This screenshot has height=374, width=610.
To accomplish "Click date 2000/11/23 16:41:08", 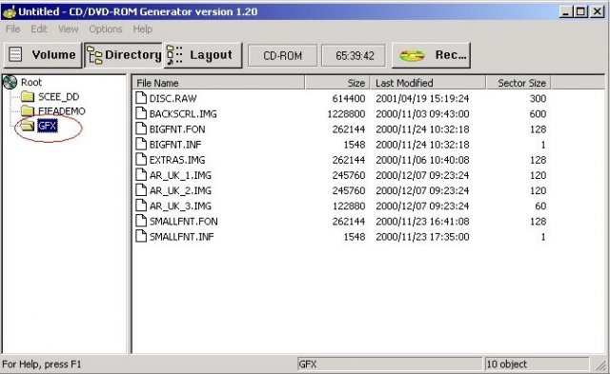I will click(x=422, y=222).
